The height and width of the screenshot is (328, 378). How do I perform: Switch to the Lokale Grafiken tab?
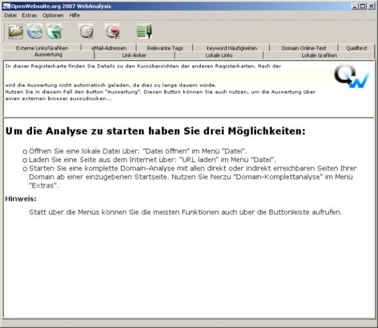coord(319,56)
